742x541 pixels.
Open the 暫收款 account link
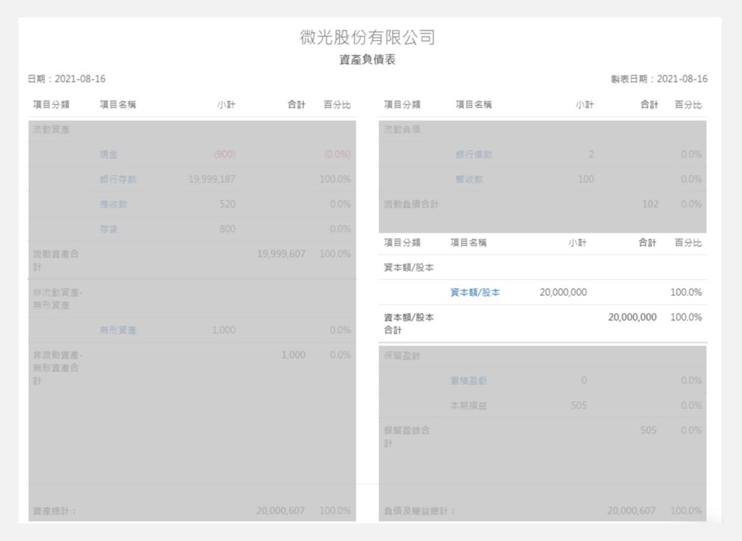(469, 180)
